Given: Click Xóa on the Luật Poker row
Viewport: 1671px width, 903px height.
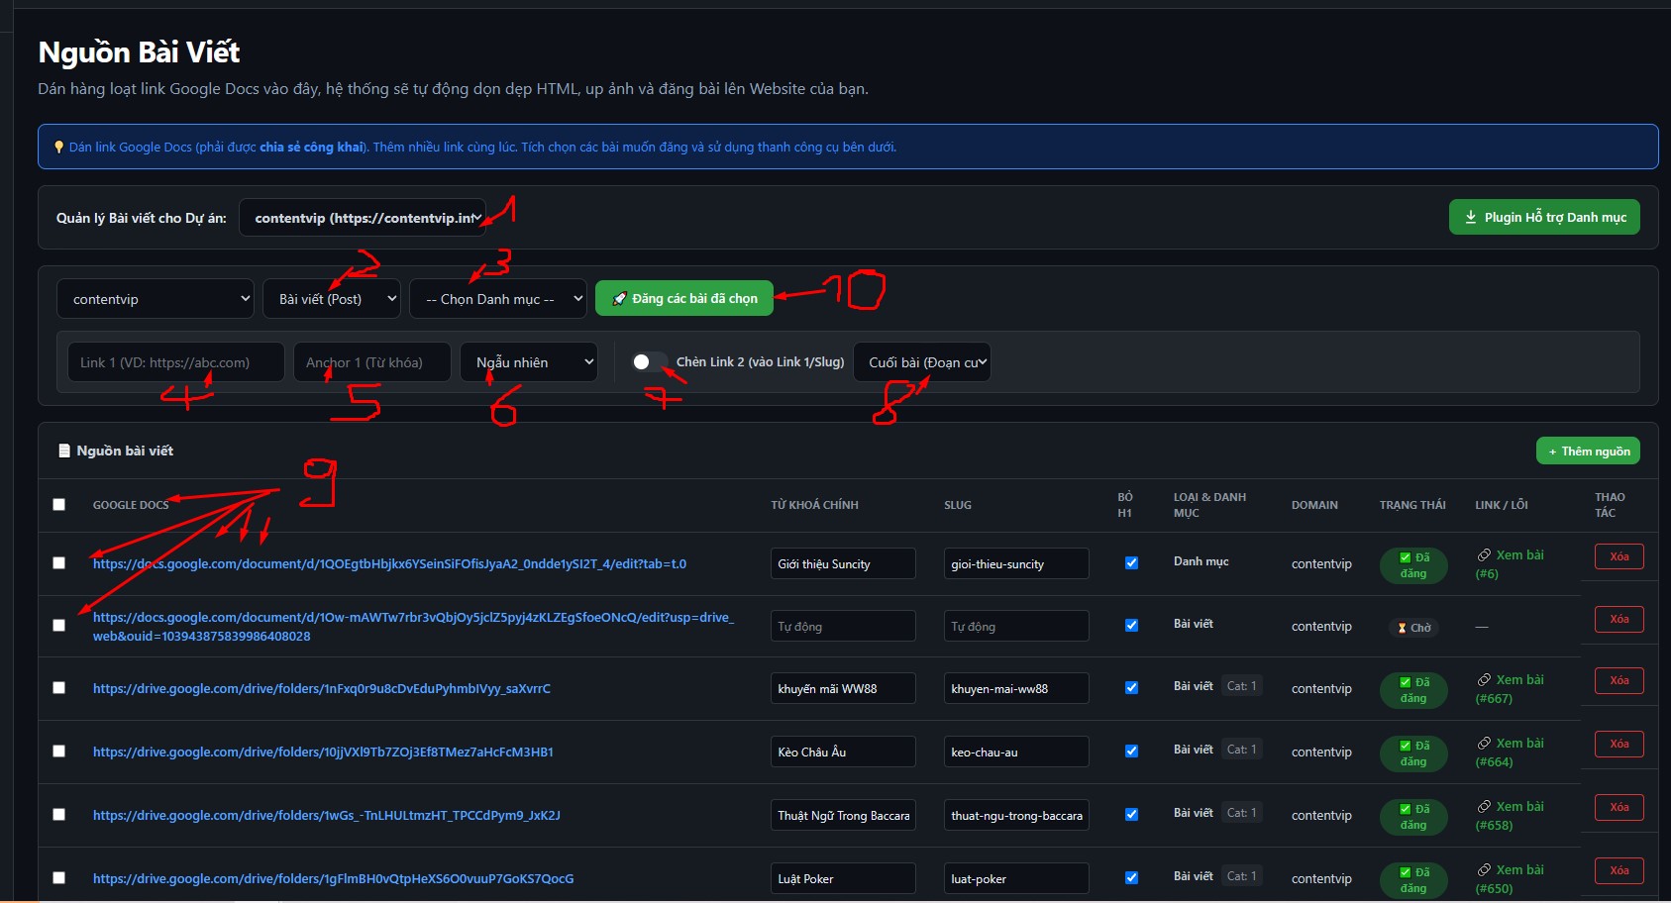Looking at the screenshot, I should pyautogui.click(x=1619, y=870).
